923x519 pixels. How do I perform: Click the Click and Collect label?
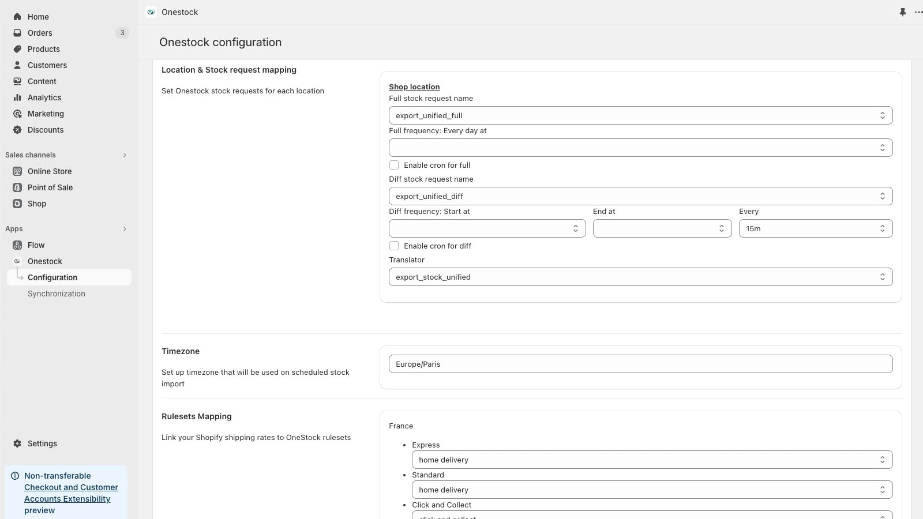(441, 505)
